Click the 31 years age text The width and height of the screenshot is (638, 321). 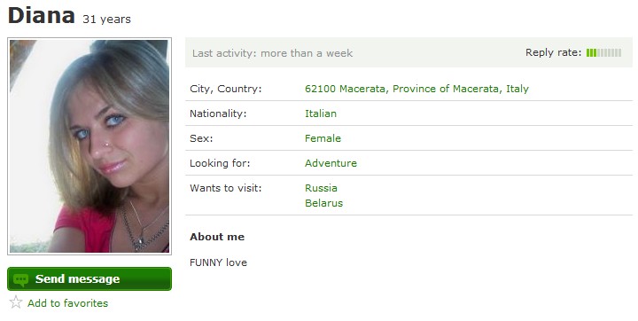106,20
